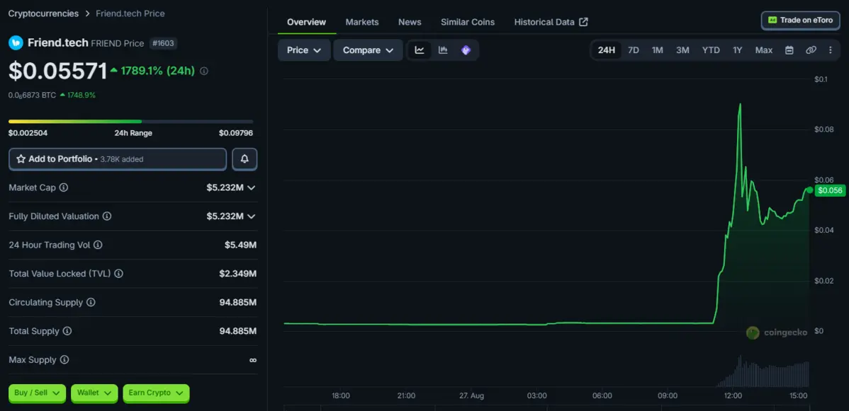Viewport: 849px width, 411px height.
Task: Select the candlestick chart view icon
Action: pos(443,50)
